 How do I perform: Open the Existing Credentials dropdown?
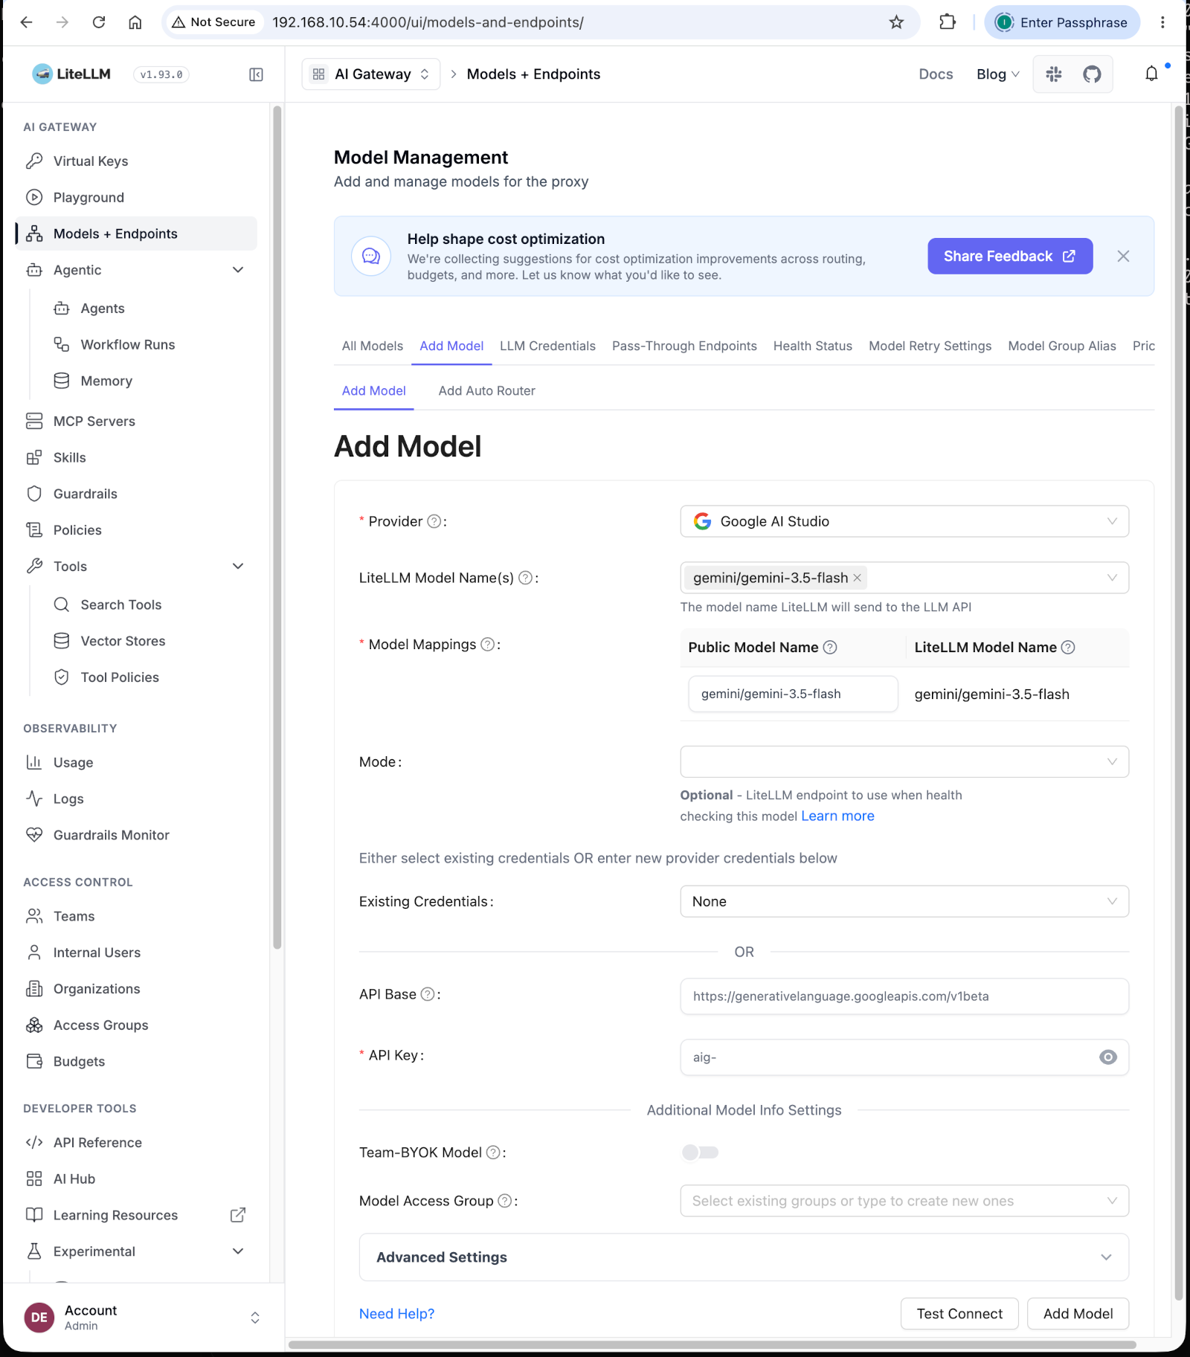(904, 901)
